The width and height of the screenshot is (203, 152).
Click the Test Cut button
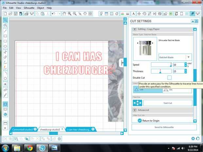click(168, 103)
